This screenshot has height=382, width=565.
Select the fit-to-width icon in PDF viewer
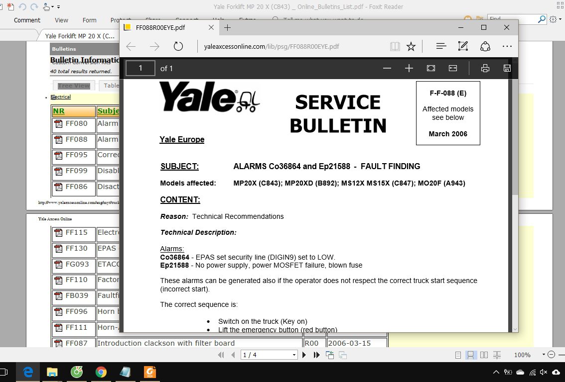453,68
